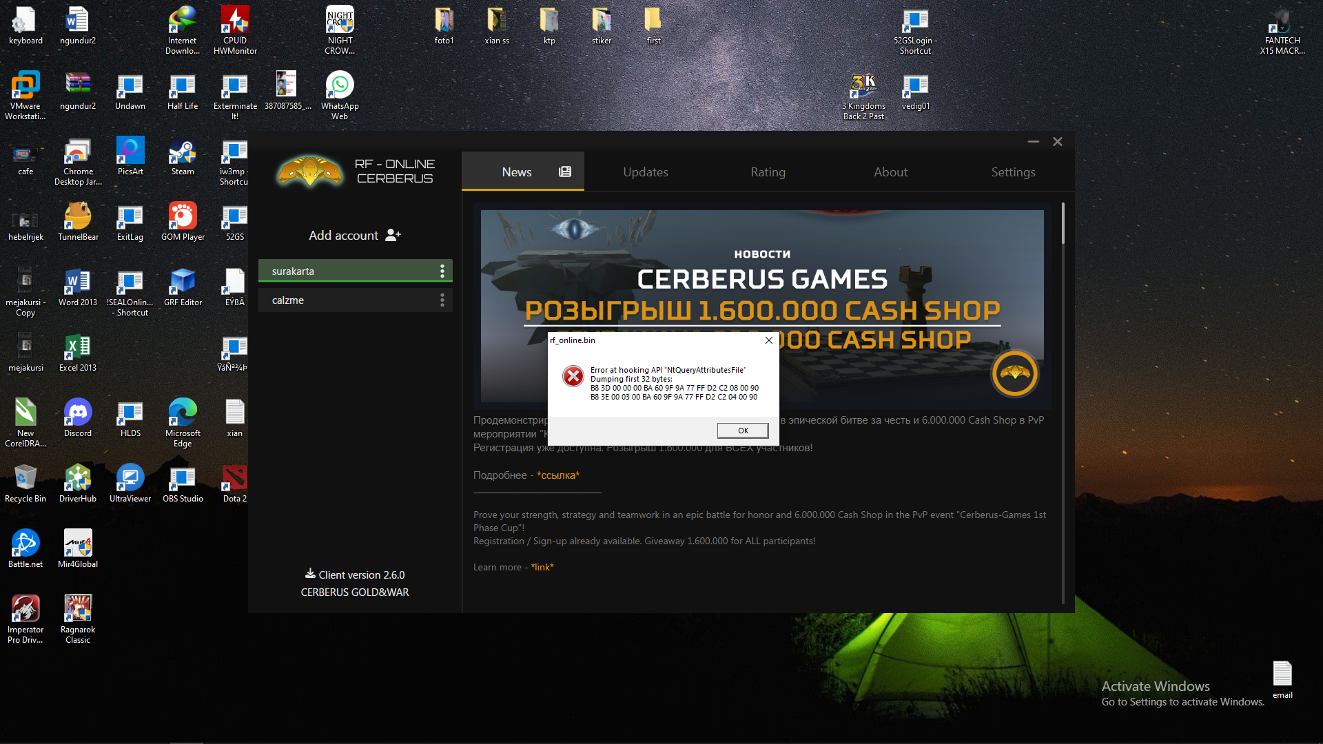Open the ExitLag desktop icon
This screenshot has width=1323, height=744.
[x=130, y=222]
